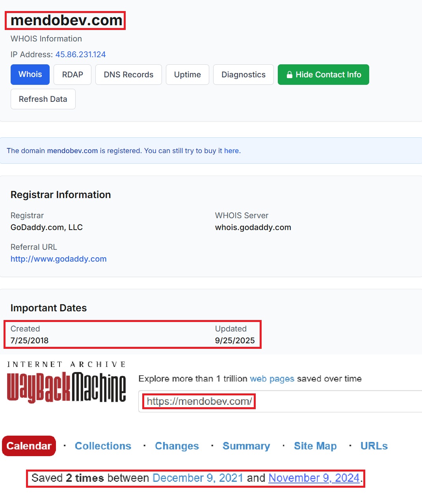This screenshot has height=496, width=422.
Task: Hide contact info via the green button
Action: point(323,75)
